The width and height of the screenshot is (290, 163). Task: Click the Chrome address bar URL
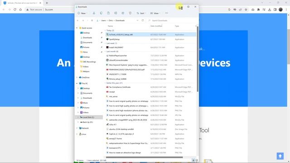(x=49, y=10)
